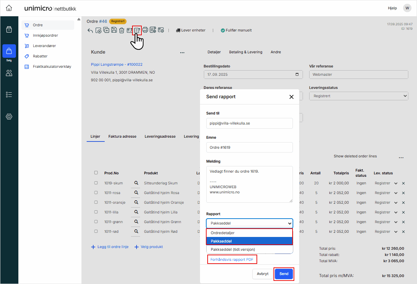Toggle the select-all checkbox in table header
The width and height of the screenshot is (417, 284).
click(96, 173)
